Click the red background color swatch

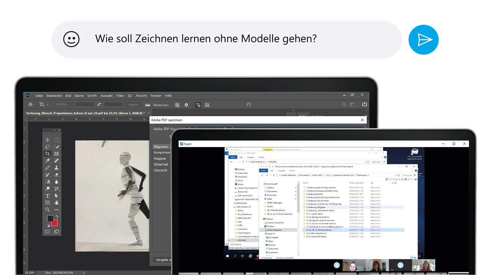point(55,222)
